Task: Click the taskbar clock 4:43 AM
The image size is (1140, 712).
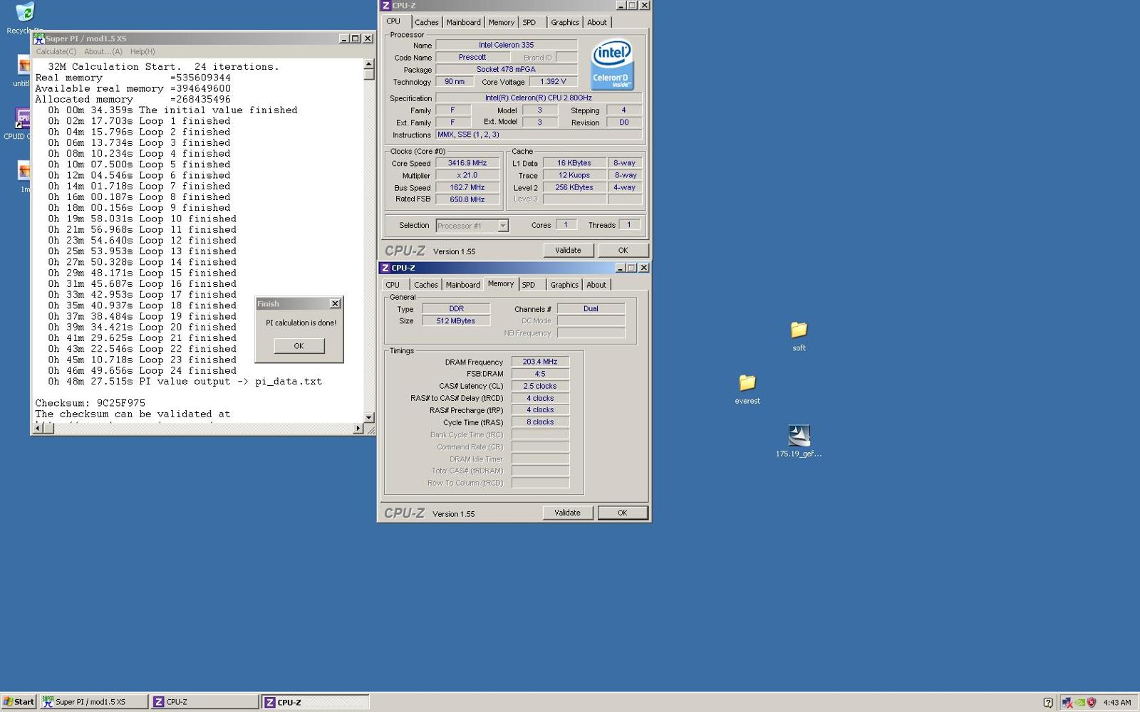Action: click(1116, 703)
